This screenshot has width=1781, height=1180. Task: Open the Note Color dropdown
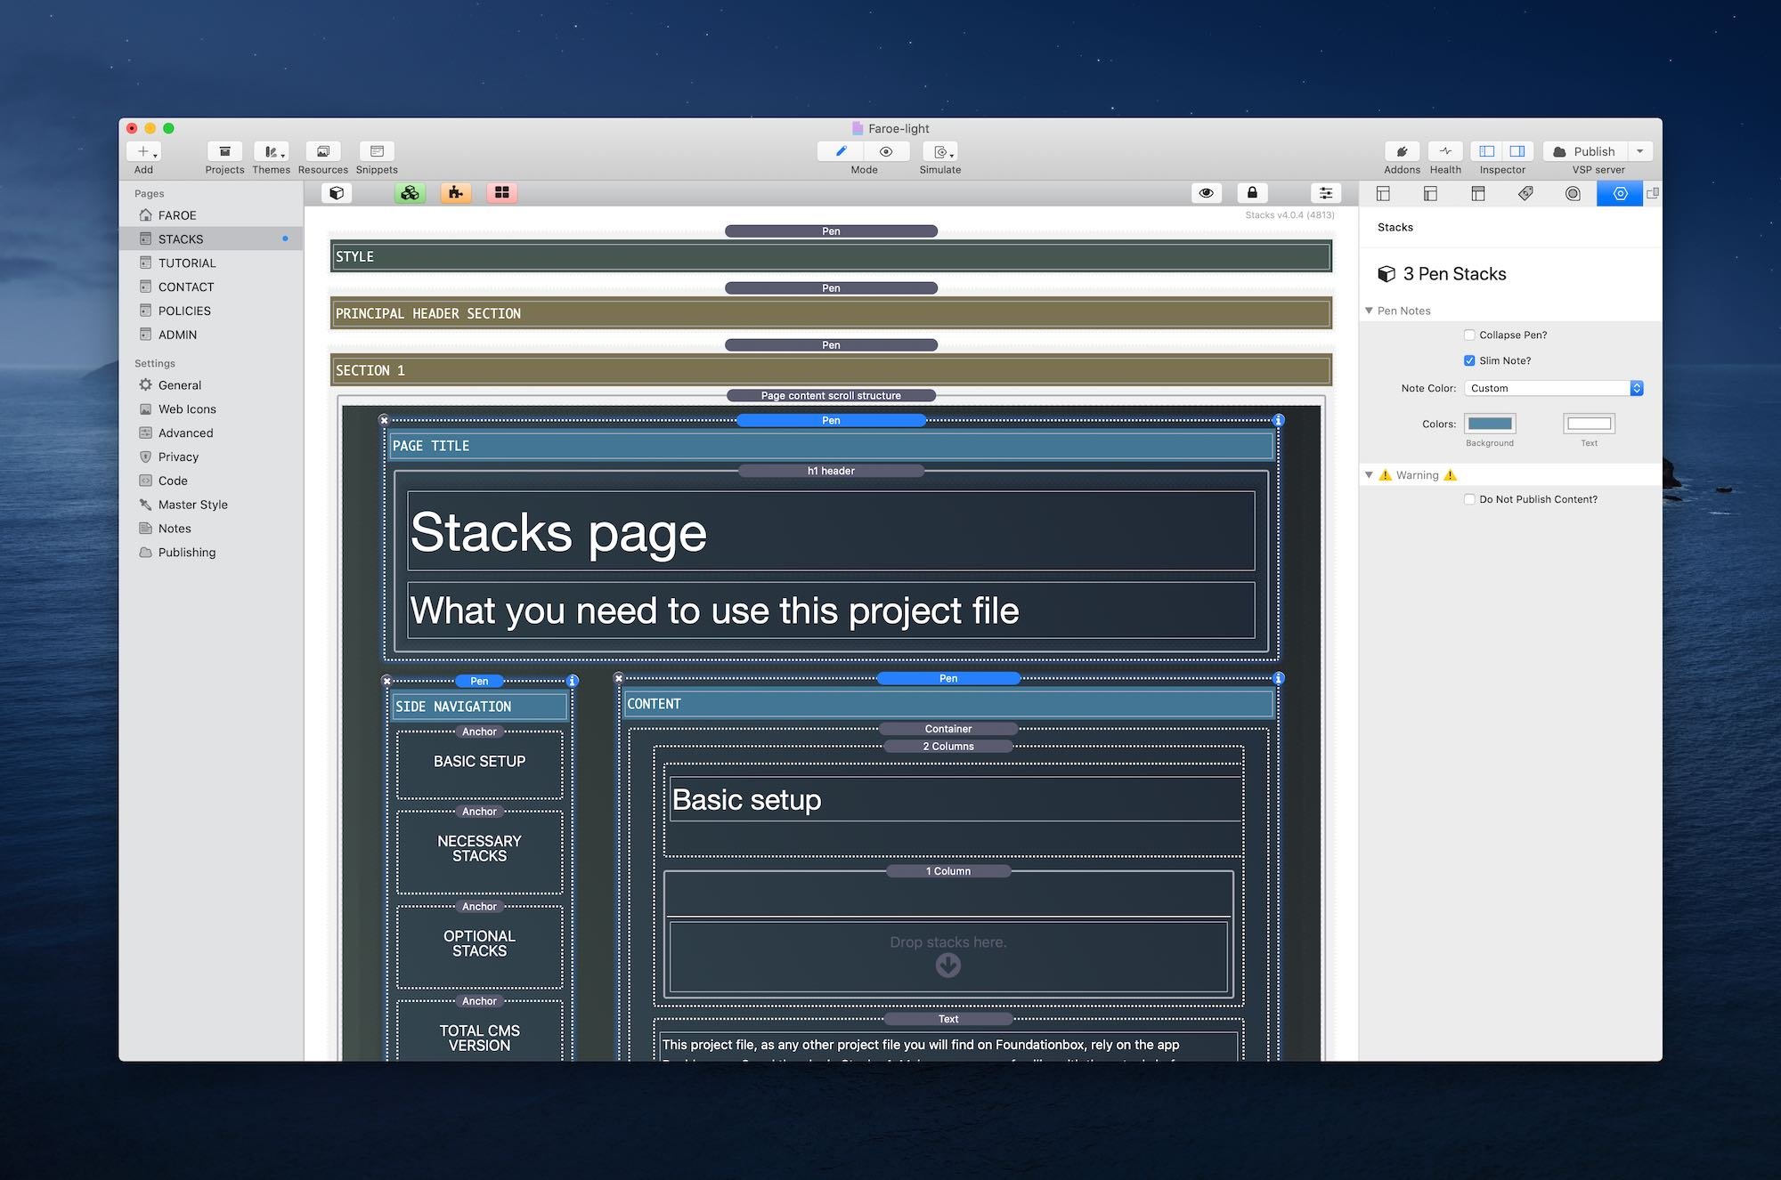(x=1553, y=389)
